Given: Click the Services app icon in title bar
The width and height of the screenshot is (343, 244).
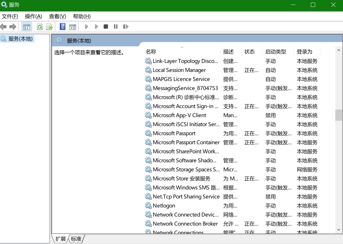Looking at the screenshot, I should [4, 4].
